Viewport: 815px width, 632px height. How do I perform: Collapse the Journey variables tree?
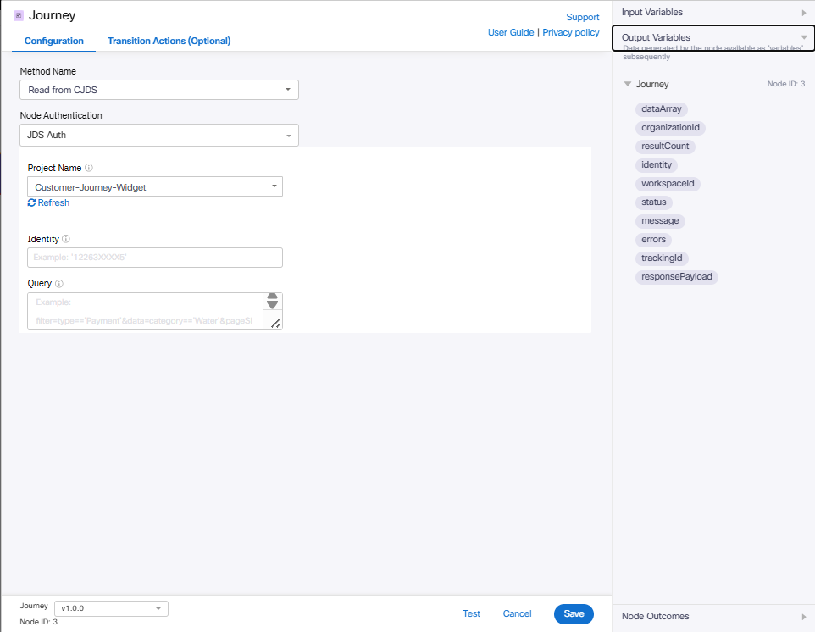point(628,84)
